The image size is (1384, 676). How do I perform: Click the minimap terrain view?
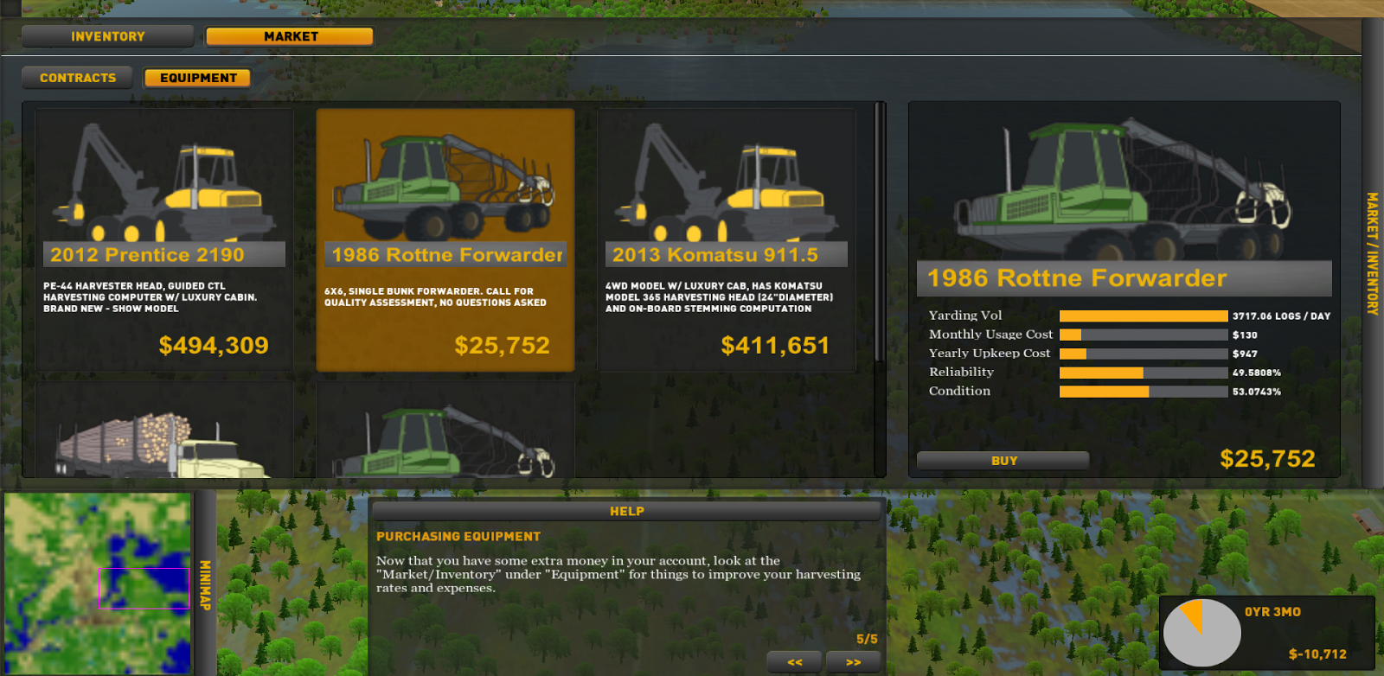[x=98, y=584]
